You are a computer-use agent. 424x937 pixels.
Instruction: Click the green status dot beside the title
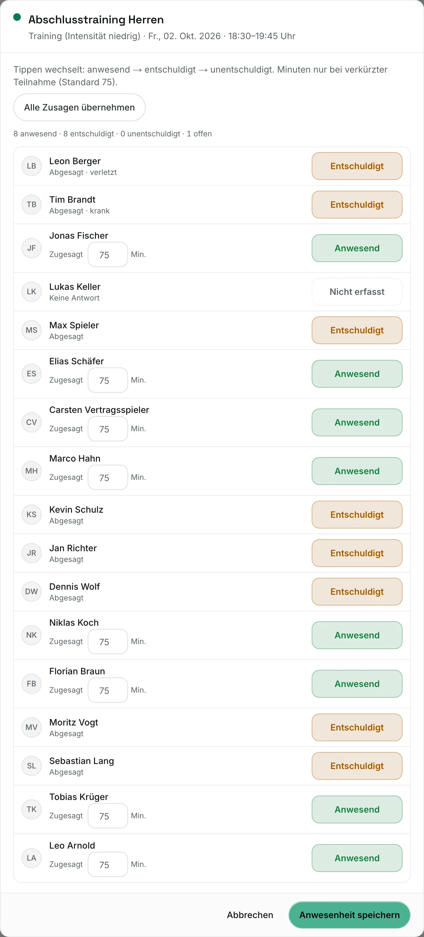click(17, 17)
